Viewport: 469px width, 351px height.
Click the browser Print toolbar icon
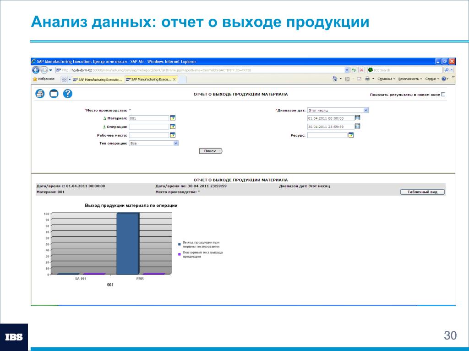368,79
